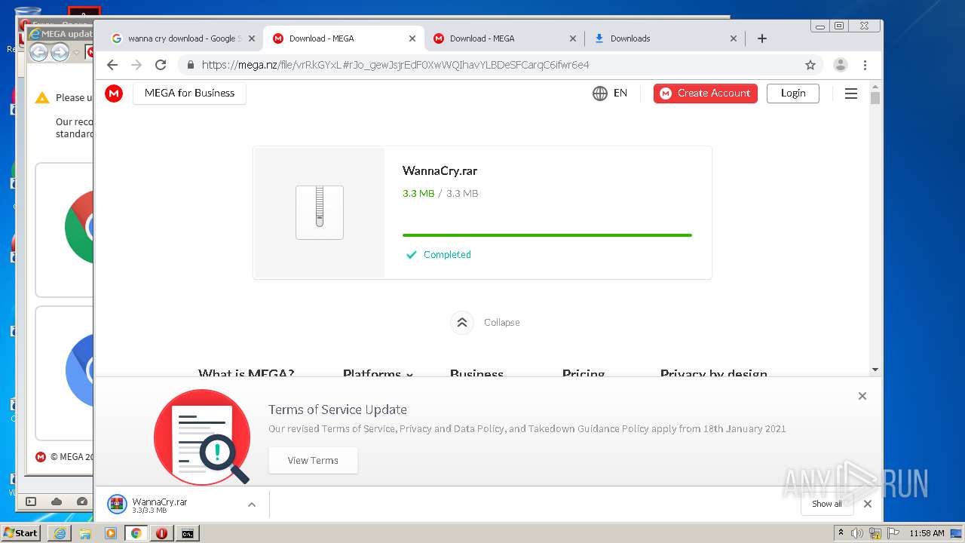Go back in Chrome

click(x=112, y=65)
